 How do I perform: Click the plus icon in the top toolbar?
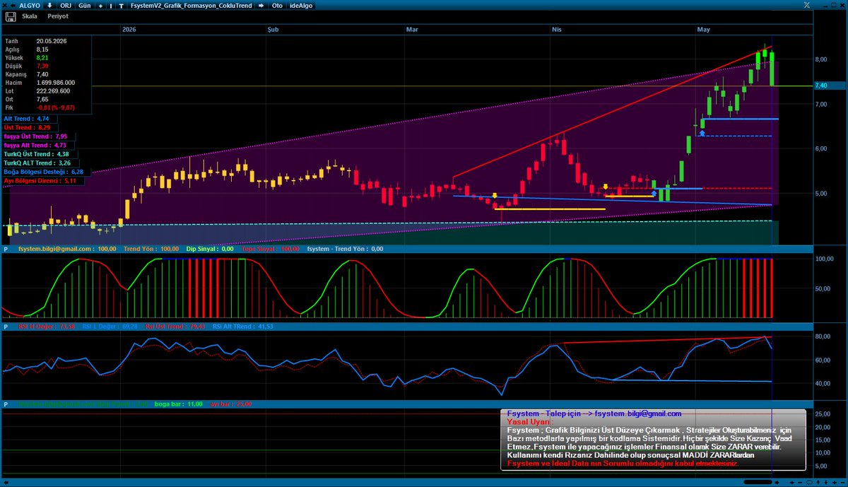coord(100,5)
